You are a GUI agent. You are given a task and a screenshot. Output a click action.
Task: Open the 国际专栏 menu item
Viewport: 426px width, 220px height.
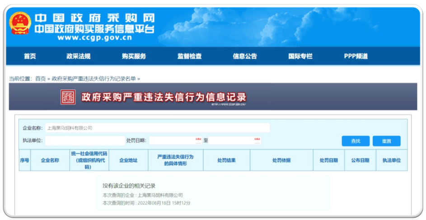pos(300,56)
